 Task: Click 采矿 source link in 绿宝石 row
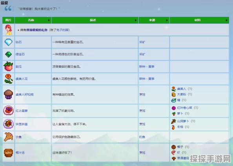142,54
